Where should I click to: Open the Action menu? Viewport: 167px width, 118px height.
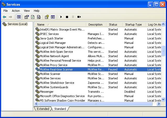pyautogui.click(x=16, y=11)
